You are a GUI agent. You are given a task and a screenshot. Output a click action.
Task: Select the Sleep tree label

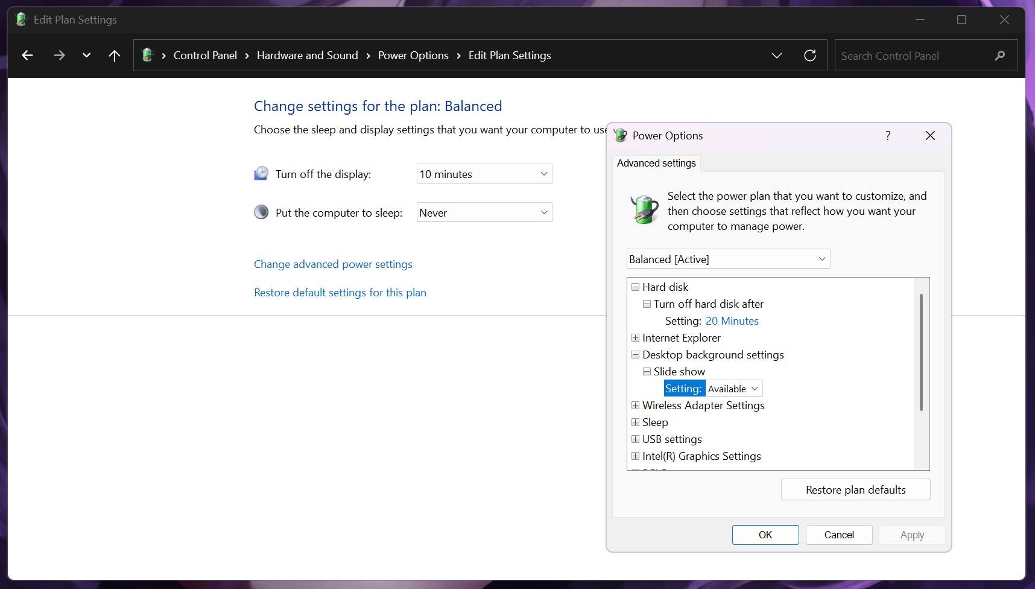tap(655, 422)
